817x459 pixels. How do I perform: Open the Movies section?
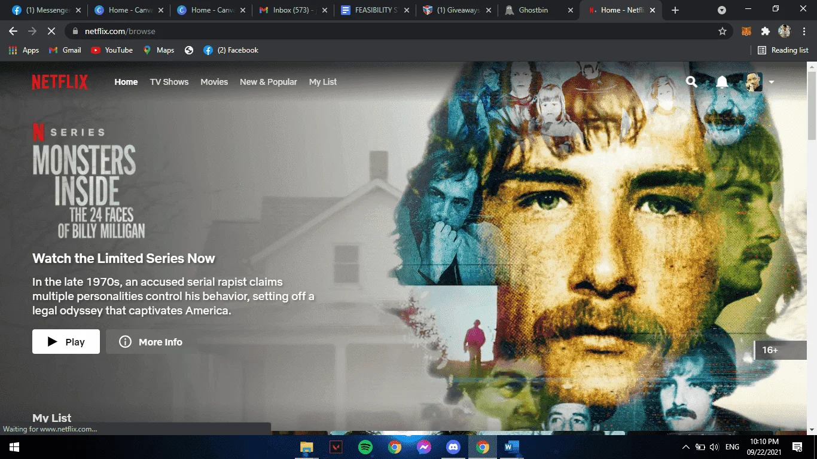(214, 82)
